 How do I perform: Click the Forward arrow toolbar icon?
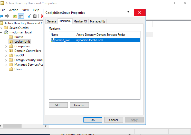(7, 16)
